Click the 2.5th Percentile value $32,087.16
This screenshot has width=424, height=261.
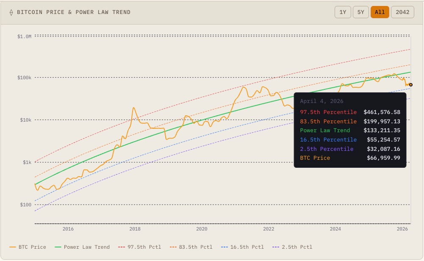[383, 149]
